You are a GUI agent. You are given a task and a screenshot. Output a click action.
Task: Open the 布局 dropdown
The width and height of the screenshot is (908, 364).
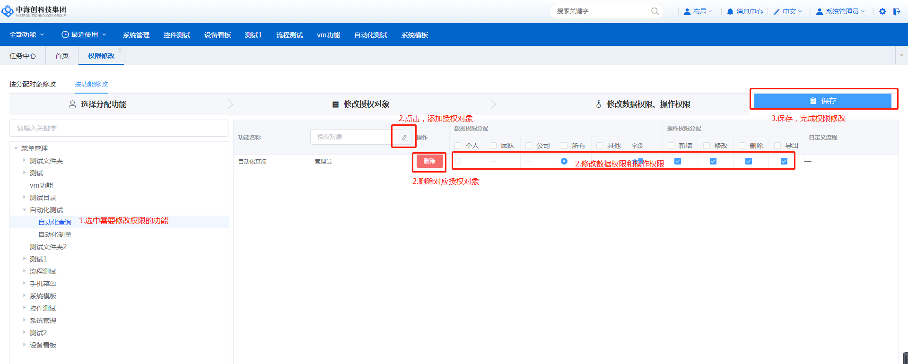[x=698, y=11]
